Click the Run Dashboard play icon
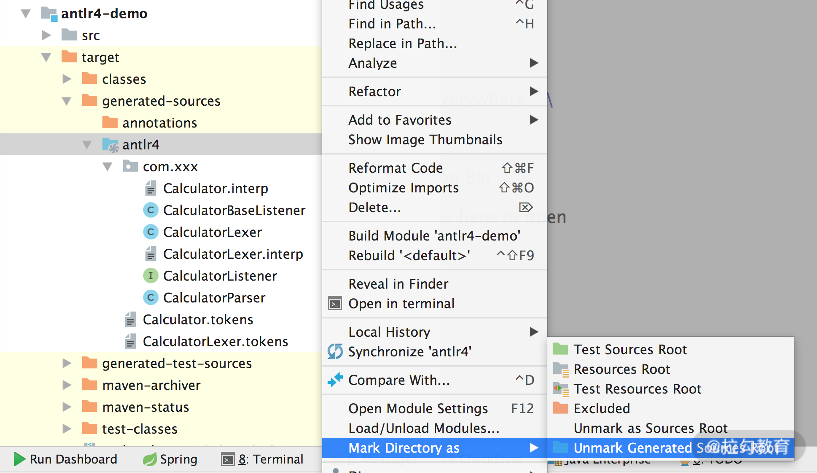817x473 pixels. pyautogui.click(x=19, y=459)
